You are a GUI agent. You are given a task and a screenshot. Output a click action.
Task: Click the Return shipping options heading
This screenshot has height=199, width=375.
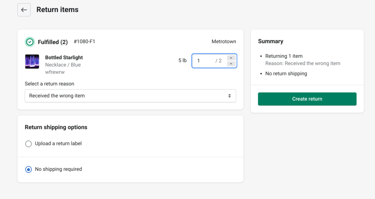pyautogui.click(x=56, y=127)
